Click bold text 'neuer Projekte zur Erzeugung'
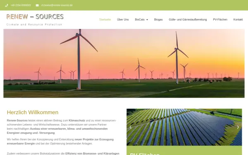The height and width of the screenshot is (155, 248). coord(94,140)
